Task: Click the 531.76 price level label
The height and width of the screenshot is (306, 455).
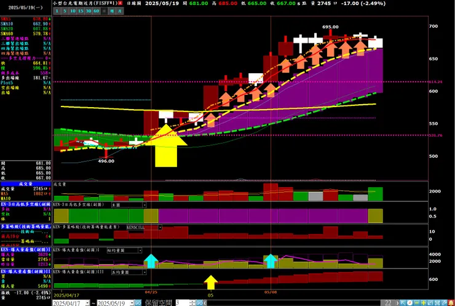Action: 435,135
